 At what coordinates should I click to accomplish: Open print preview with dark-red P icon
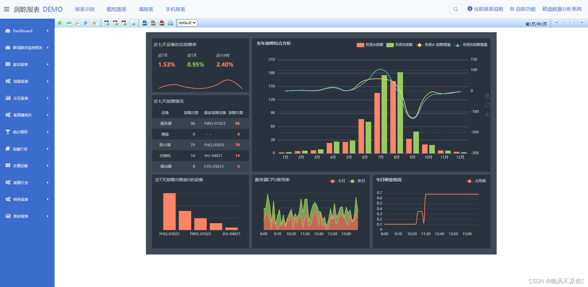pyautogui.click(x=124, y=23)
